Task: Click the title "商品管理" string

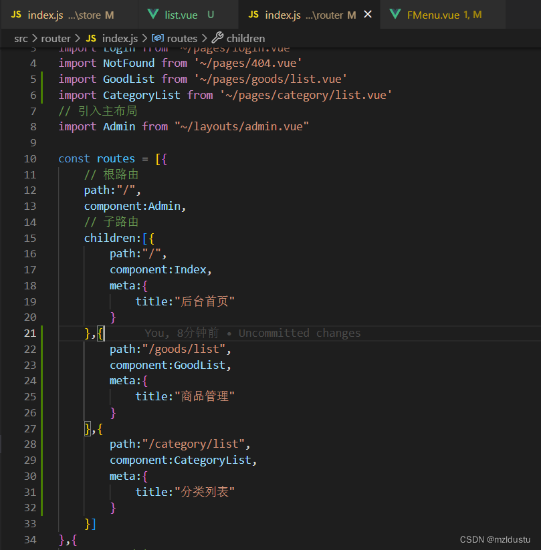Action: (x=205, y=396)
